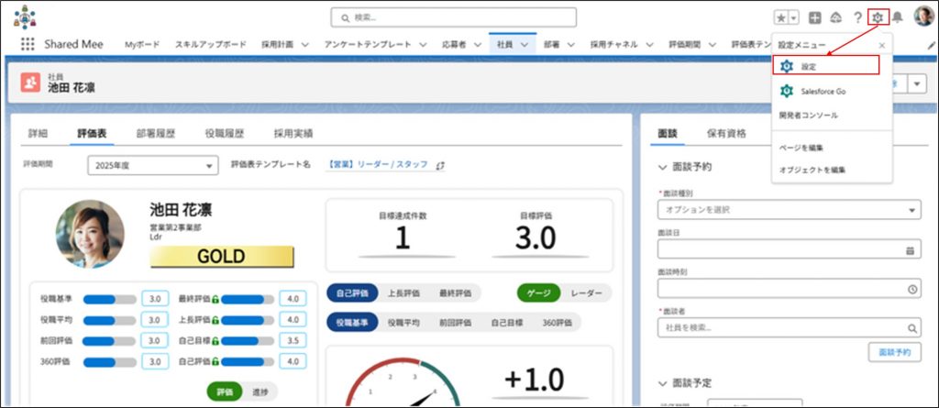Open the favorites star icon
The height and width of the screenshot is (408, 939).
[x=780, y=17]
